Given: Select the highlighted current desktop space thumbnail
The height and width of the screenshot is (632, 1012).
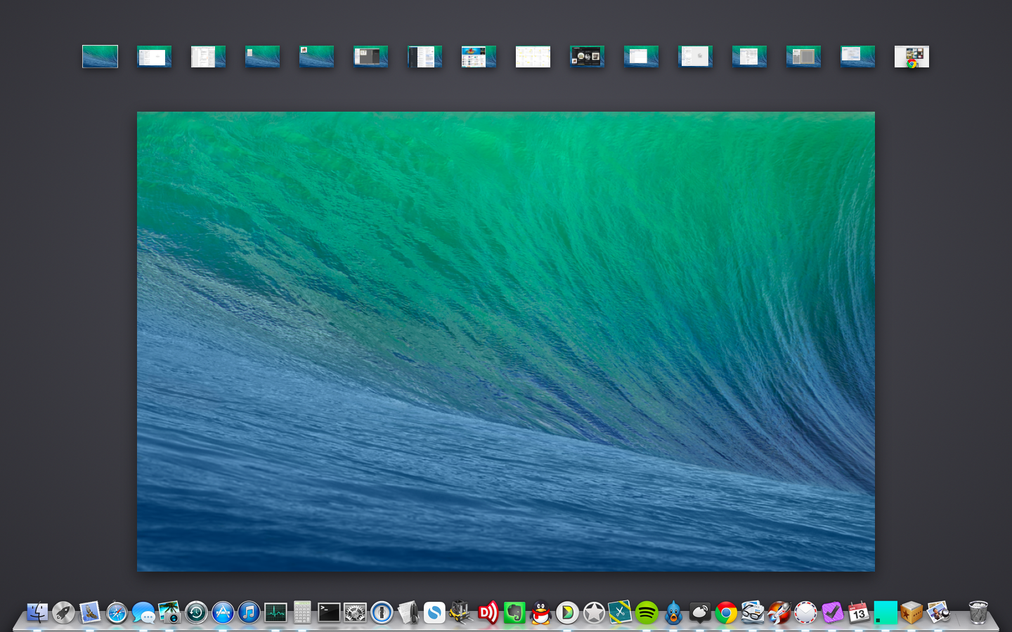Looking at the screenshot, I should (x=100, y=56).
